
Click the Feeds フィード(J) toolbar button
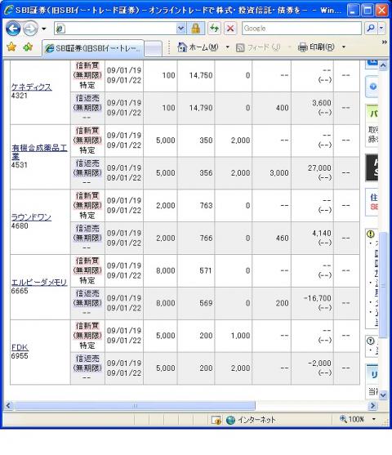(258, 47)
